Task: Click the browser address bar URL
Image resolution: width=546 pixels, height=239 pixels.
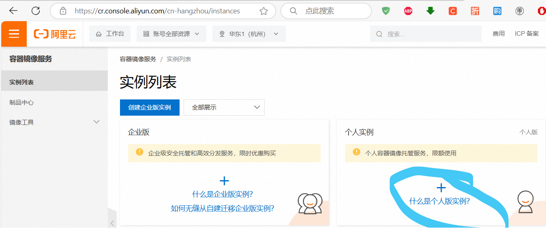Action: pyautogui.click(x=157, y=11)
